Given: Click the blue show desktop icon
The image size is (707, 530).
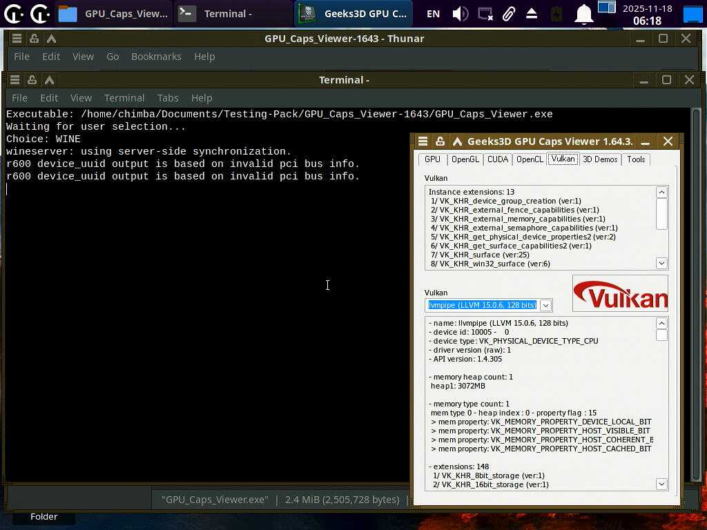Looking at the screenshot, I should 693,14.
